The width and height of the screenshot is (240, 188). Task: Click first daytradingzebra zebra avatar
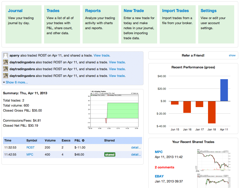pos(6,62)
